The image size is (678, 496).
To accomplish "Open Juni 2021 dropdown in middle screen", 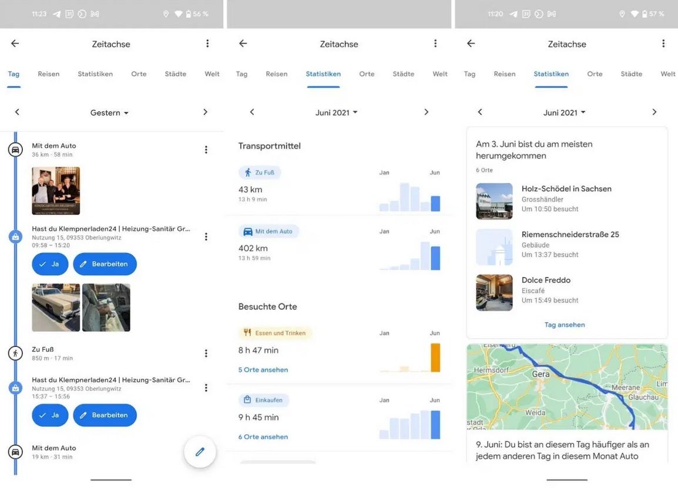I will 337,112.
